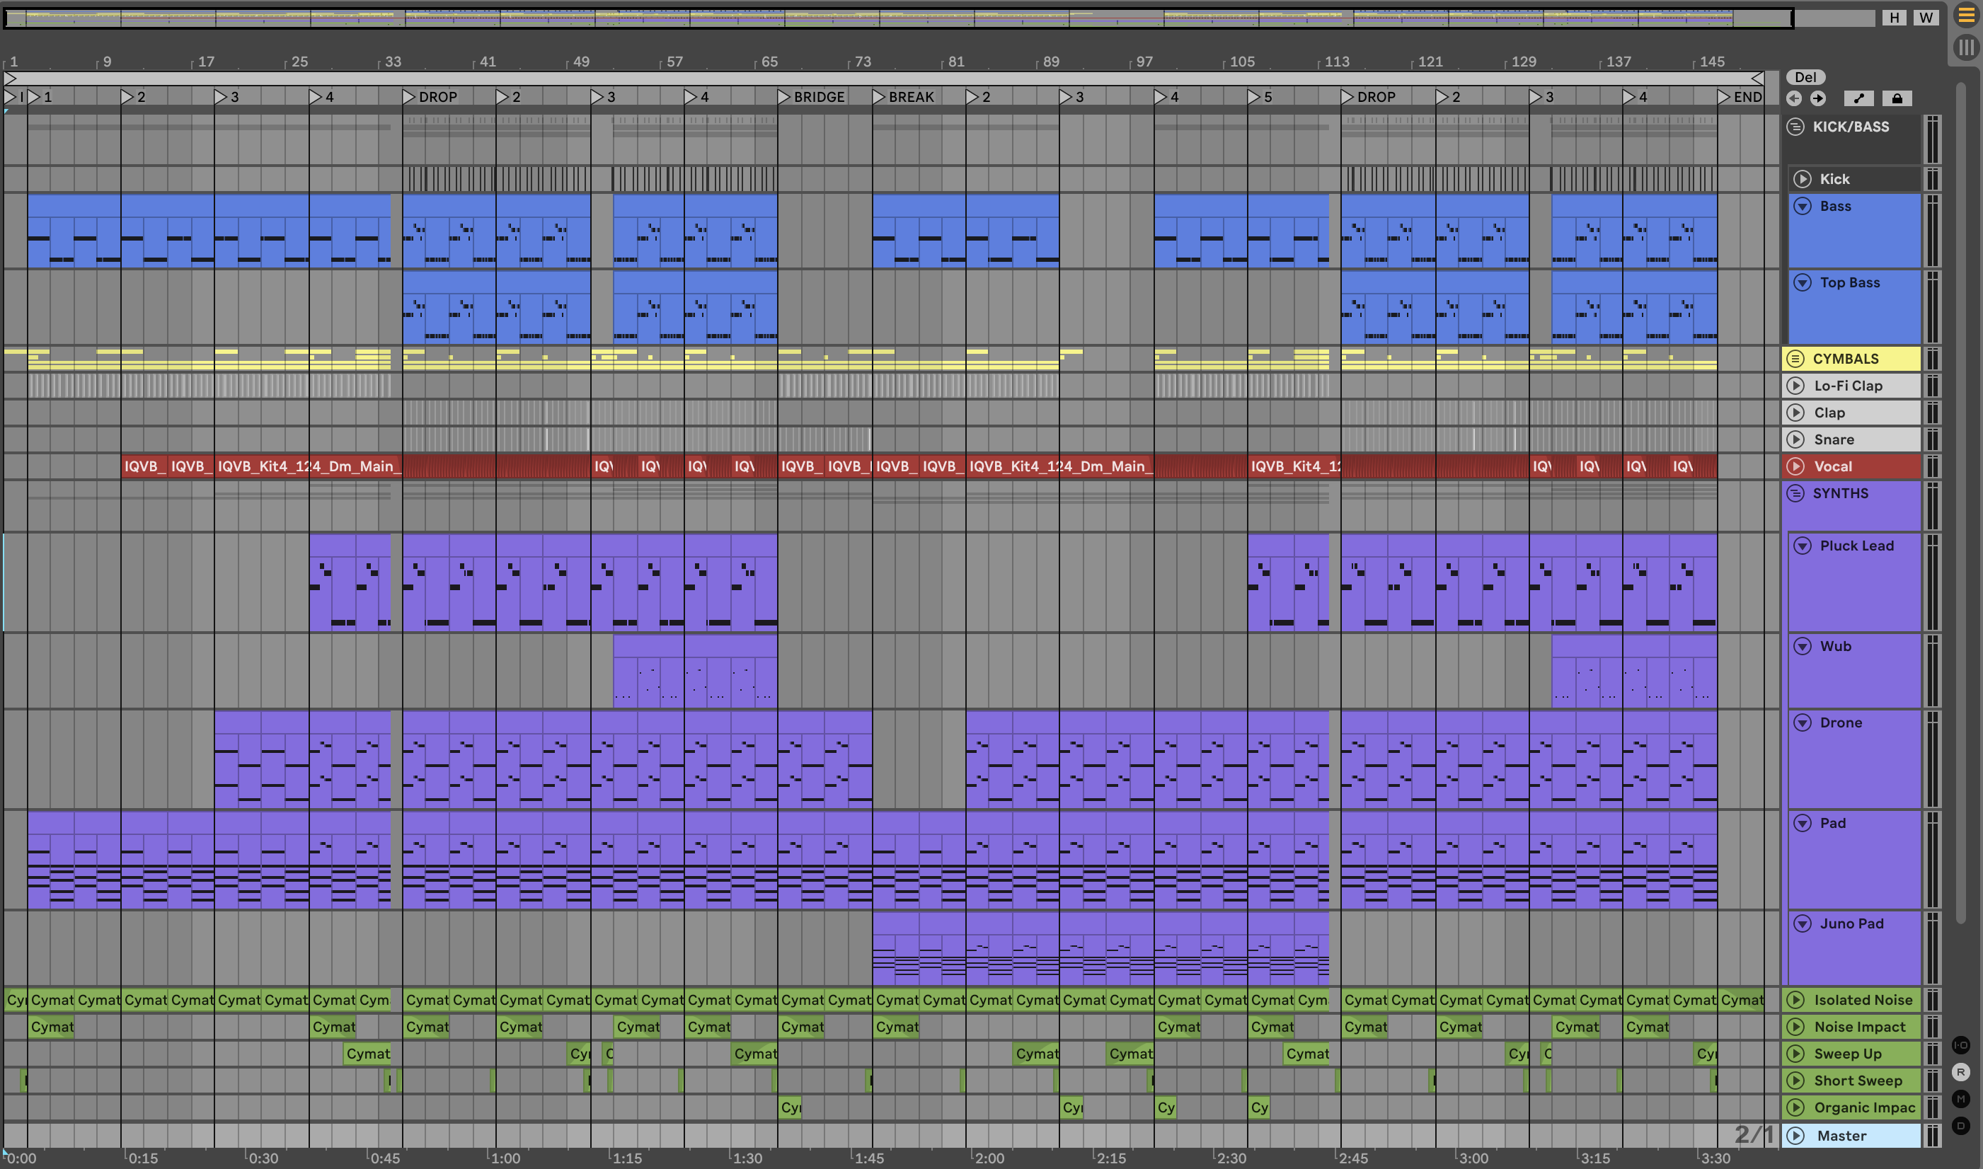Jump to the previous locator with the left arrow
The image size is (1983, 1169).
pos(1794,98)
